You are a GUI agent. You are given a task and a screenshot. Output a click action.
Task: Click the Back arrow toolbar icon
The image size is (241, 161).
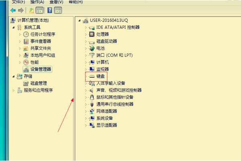[13, 10]
